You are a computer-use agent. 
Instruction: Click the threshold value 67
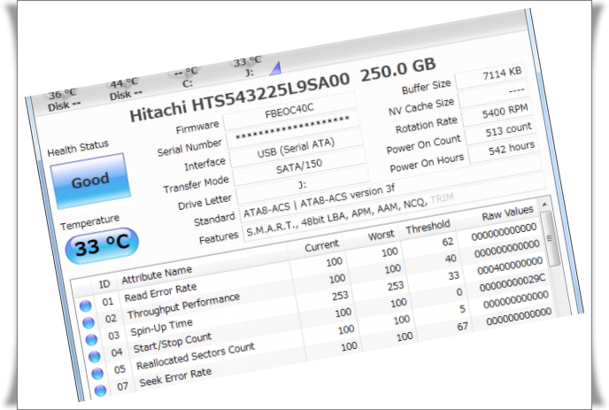pyautogui.click(x=462, y=327)
